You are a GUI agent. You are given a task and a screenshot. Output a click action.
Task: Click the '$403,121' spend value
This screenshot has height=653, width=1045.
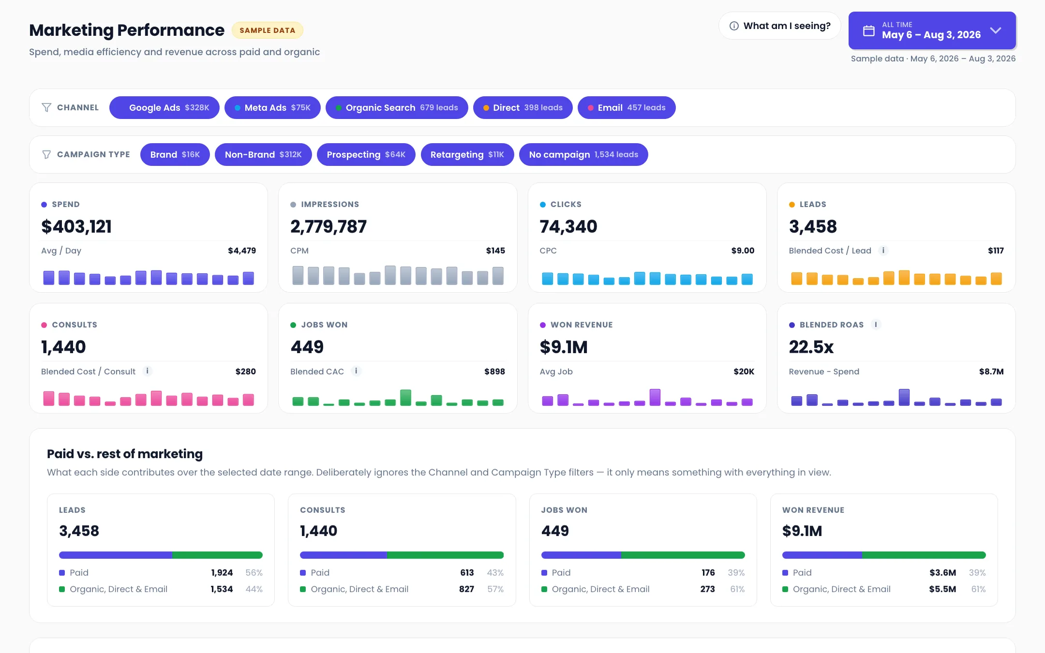(76, 226)
